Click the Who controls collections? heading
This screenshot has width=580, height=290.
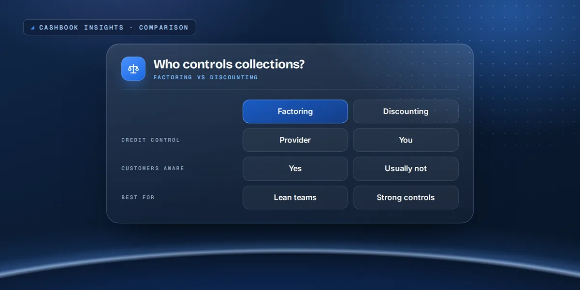point(229,64)
